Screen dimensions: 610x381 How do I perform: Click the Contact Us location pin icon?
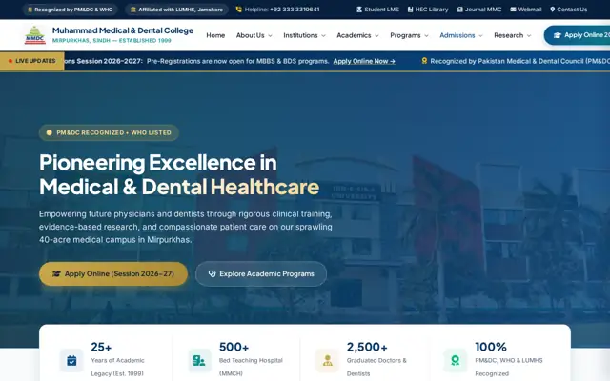(x=553, y=10)
